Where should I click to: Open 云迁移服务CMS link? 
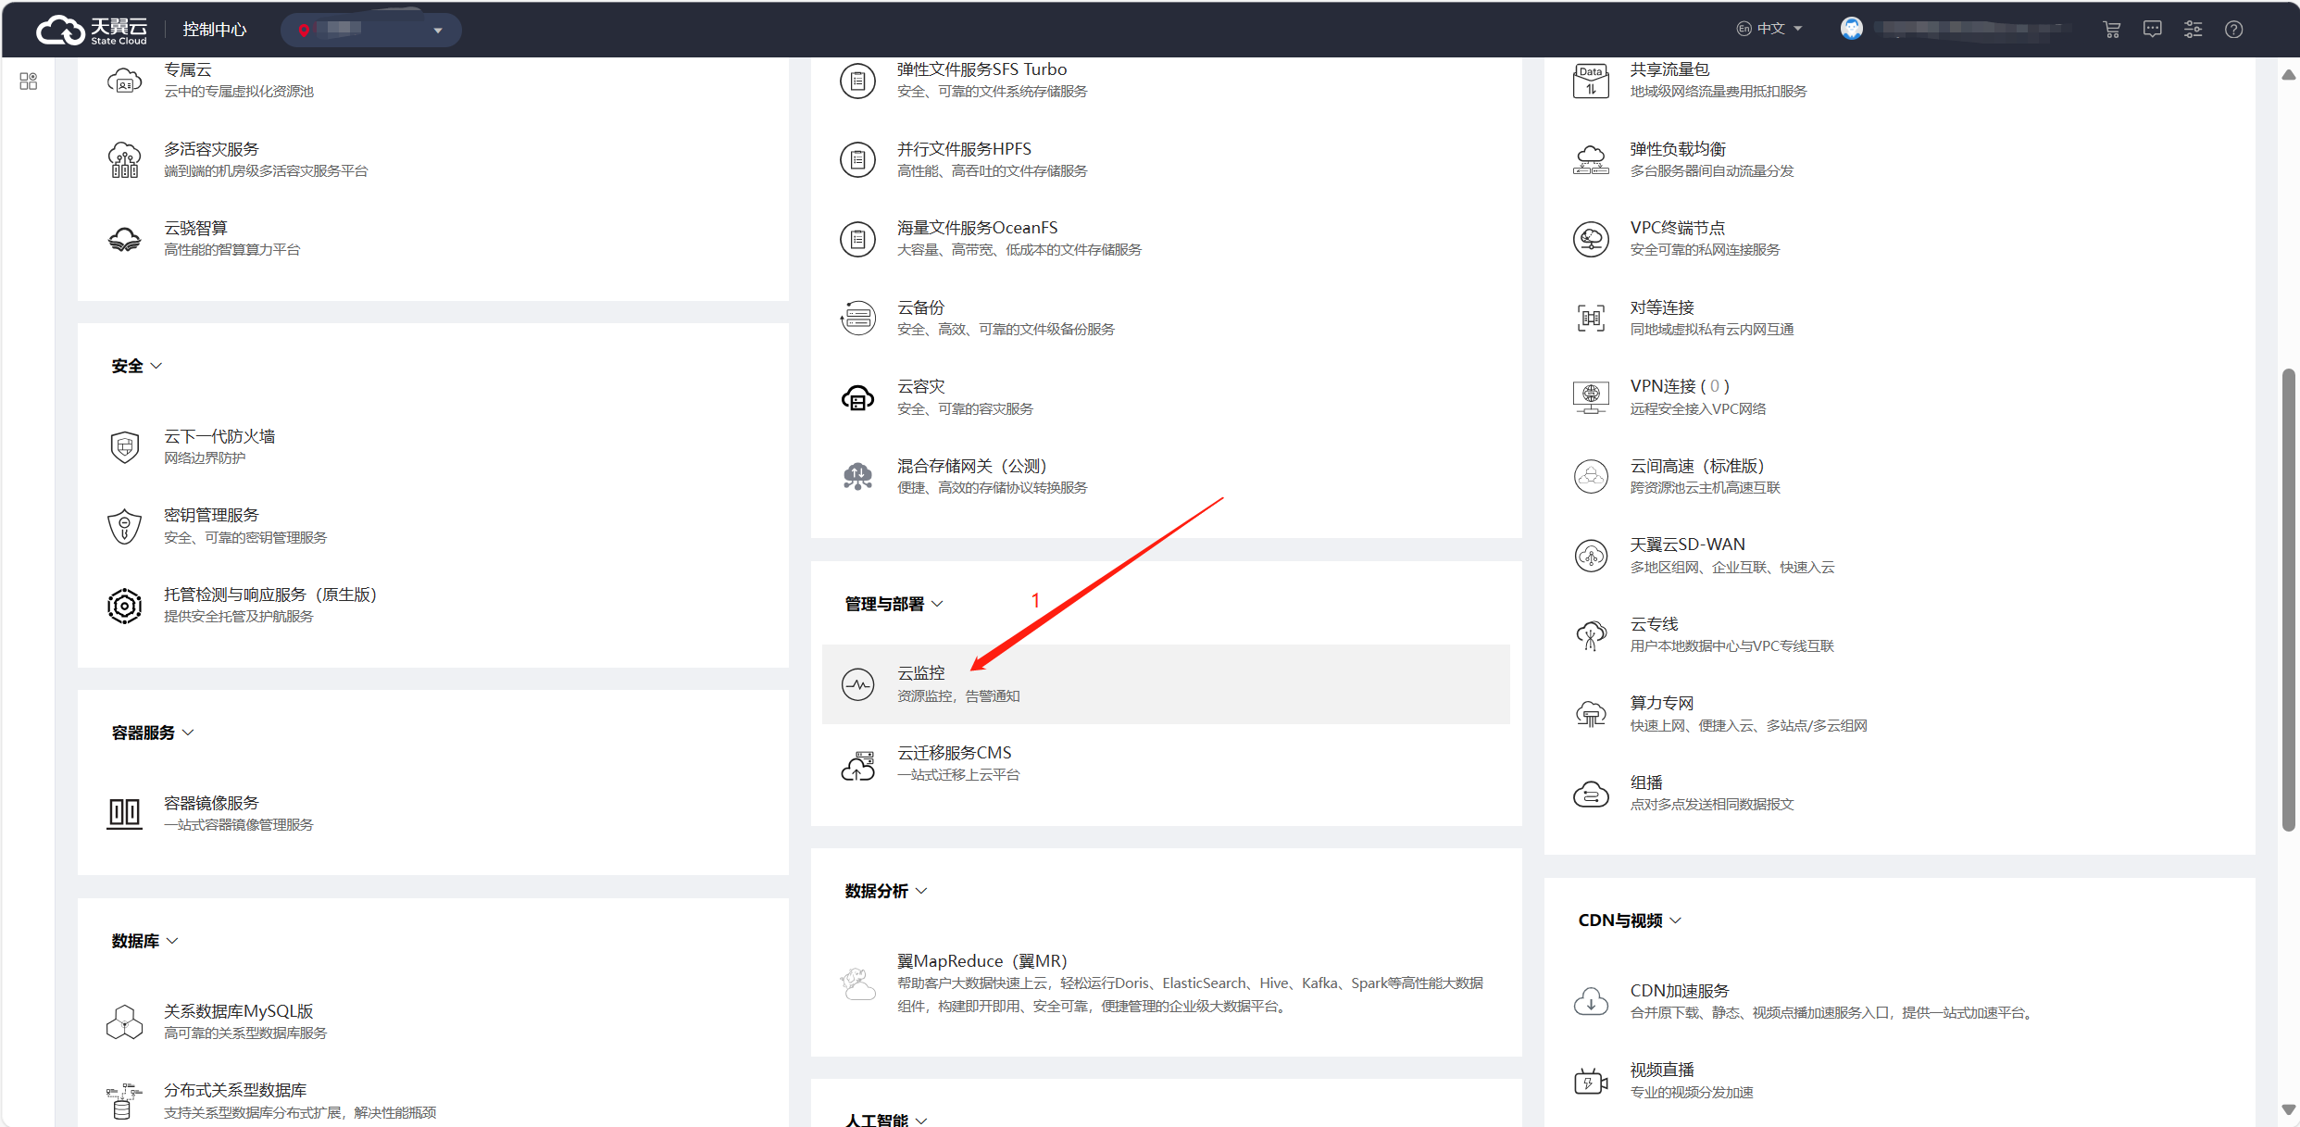tap(954, 753)
